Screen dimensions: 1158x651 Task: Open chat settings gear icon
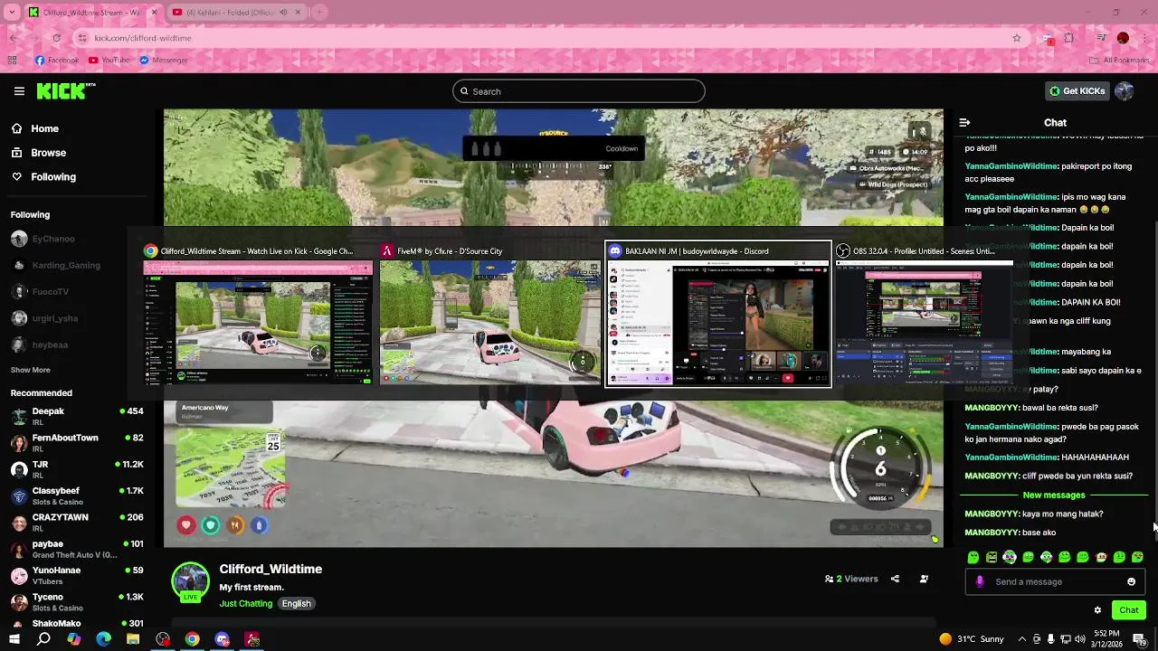(1097, 610)
